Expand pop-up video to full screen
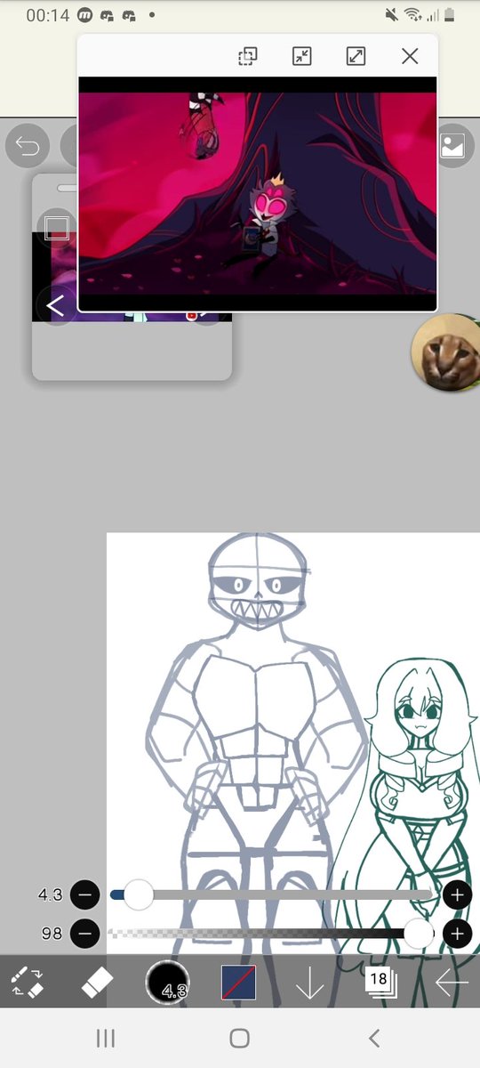Viewport: 480px width, 1068px height. click(356, 56)
